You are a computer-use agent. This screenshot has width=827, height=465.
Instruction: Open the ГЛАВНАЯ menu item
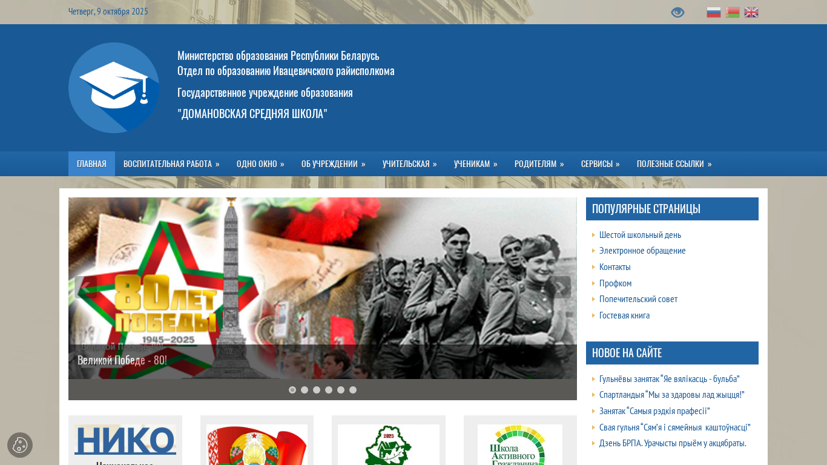[91, 164]
